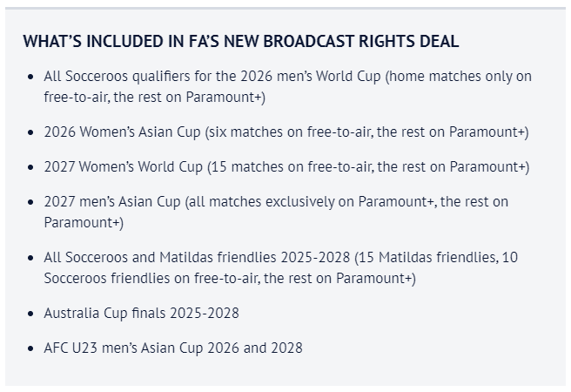Click bullet point beside AFC U23 item
Viewport: 571px width, 392px height.
pos(30,348)
